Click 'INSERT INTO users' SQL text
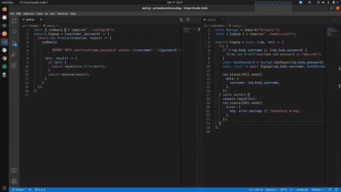The width and height of the screenshot is (341, 192). [x=68, y=50]
